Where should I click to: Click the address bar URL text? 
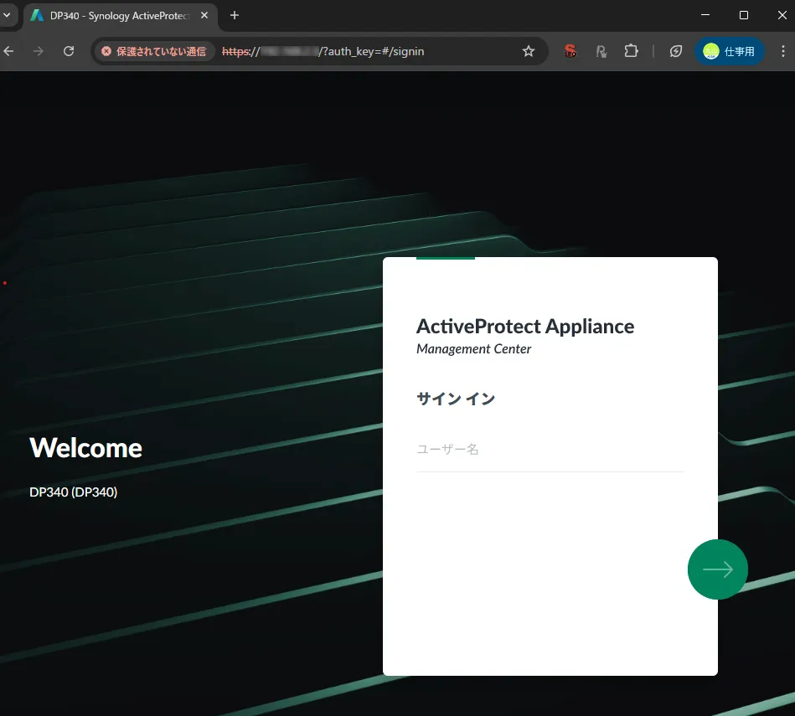tap(323, 51)
